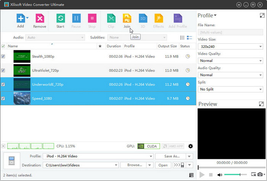Sort by the Output Size column header
267x181 pixels.
pos(167,46)
